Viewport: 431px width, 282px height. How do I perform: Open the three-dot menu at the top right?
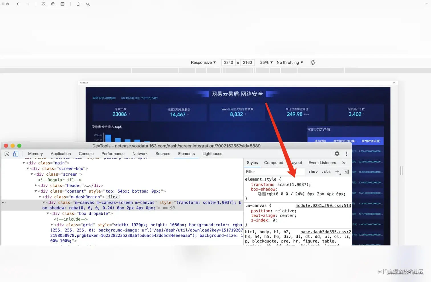(x=426, y=4)
